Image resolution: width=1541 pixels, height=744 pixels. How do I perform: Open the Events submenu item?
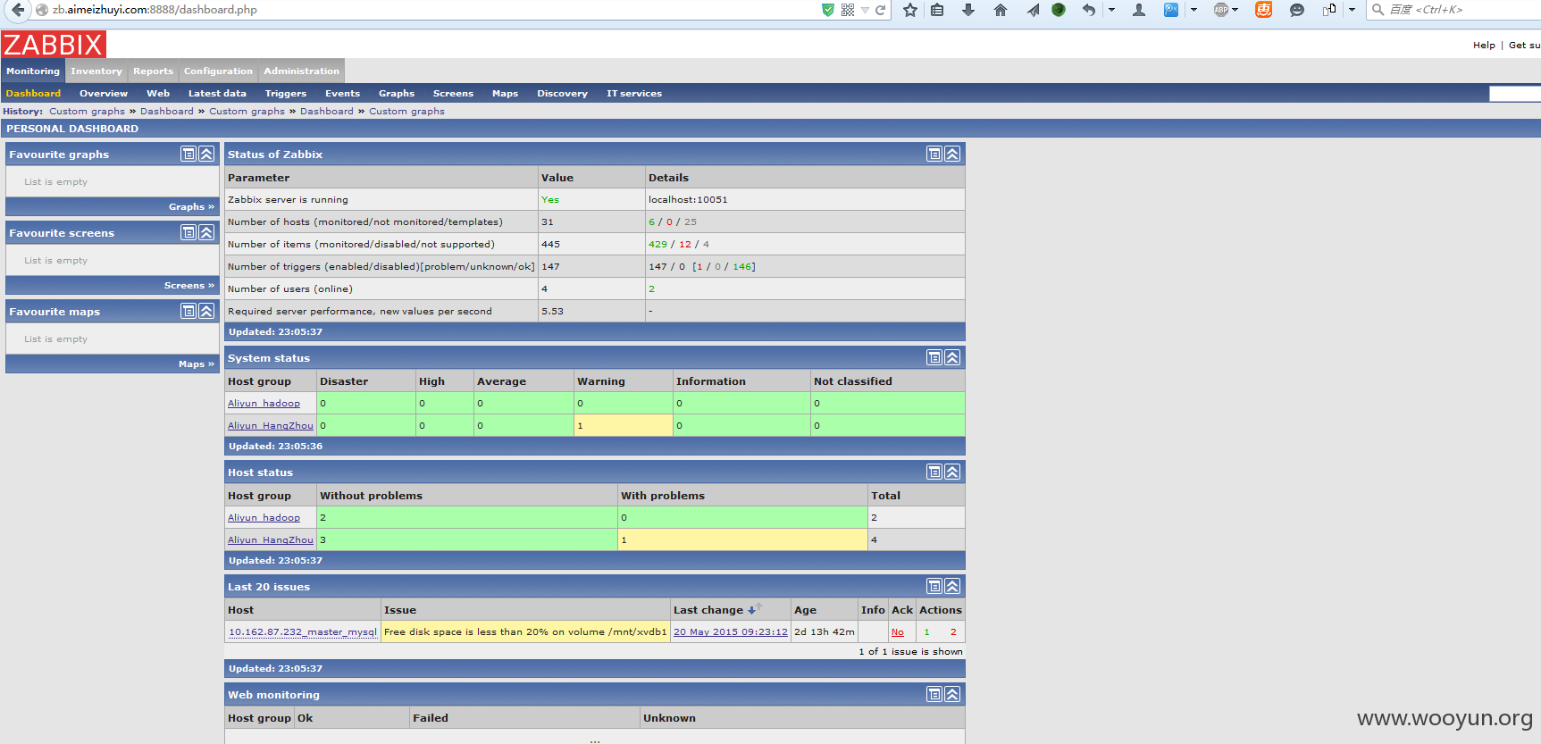point(342,93)
